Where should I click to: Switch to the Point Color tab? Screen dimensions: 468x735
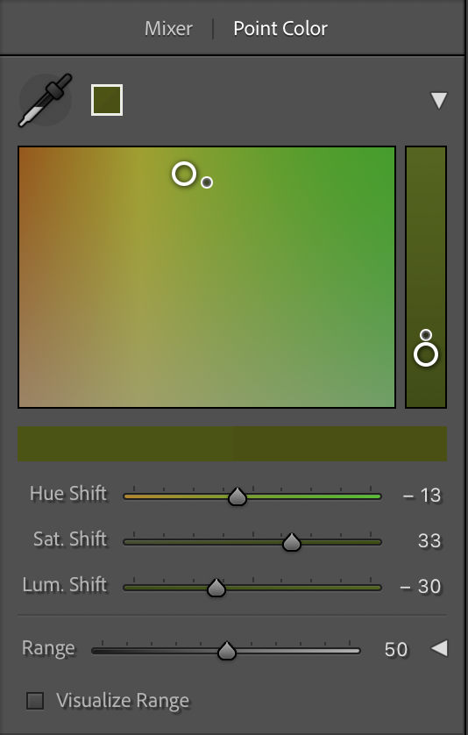(x=280, y=29)
